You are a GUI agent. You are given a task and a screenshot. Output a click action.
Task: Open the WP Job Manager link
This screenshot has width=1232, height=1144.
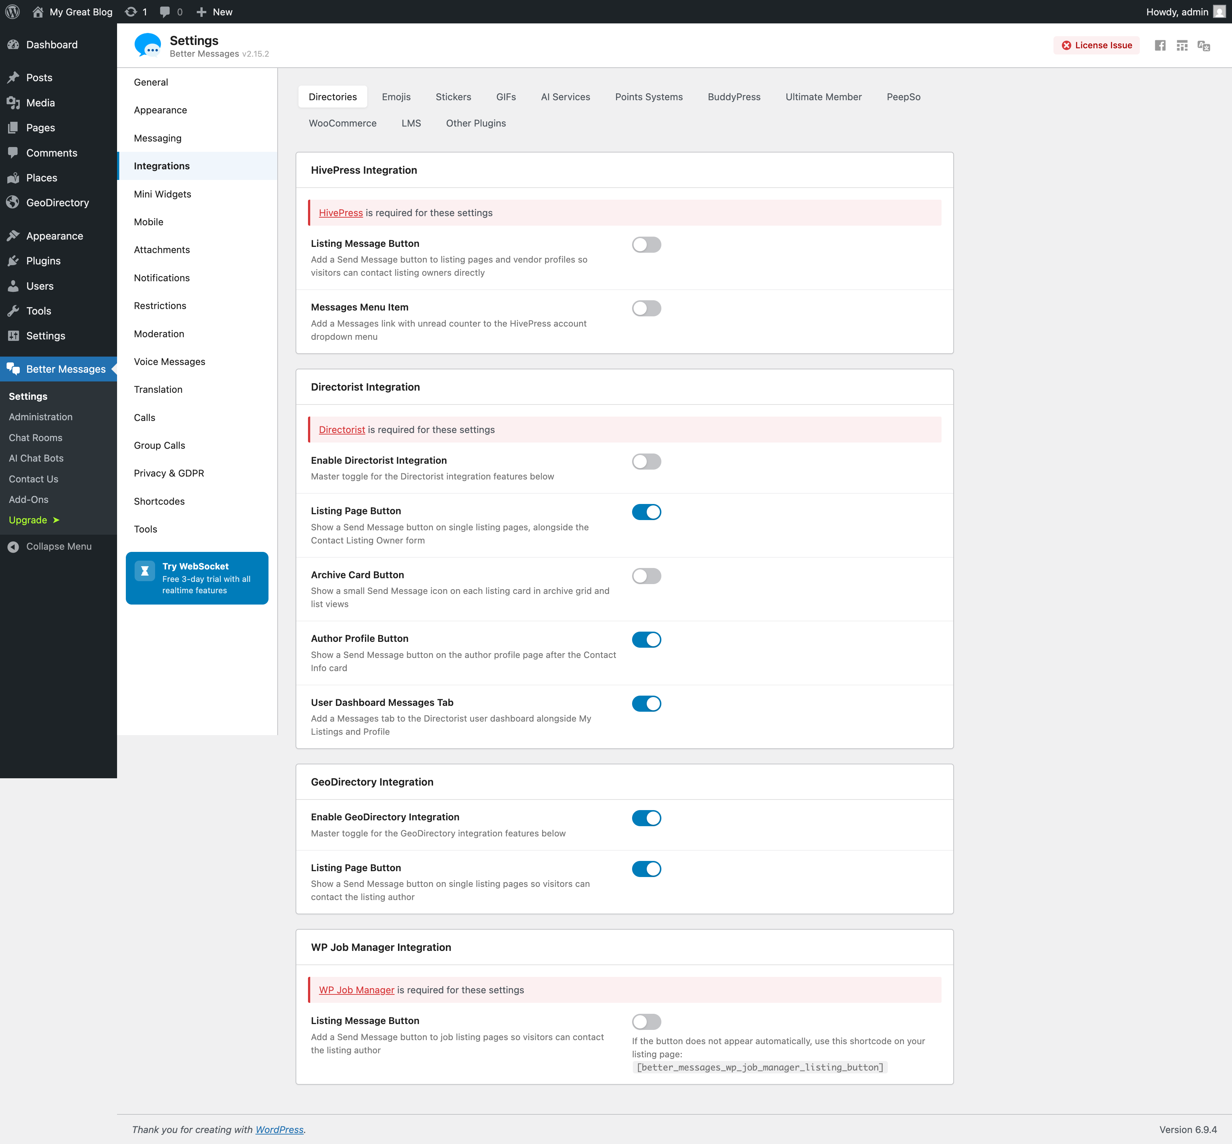(357, 990)
